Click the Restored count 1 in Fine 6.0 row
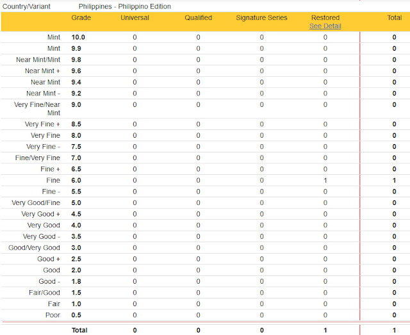Viewport: 410px width, 335px height. tap(325, 180)
